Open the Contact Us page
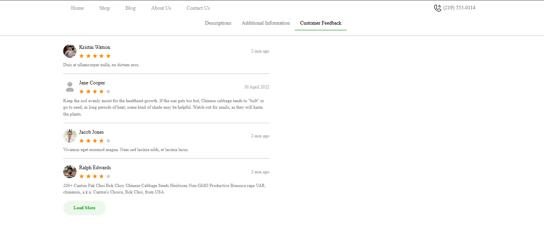Image resolution: width=544 pixels, height=227 pixels. tap(198, 8)
